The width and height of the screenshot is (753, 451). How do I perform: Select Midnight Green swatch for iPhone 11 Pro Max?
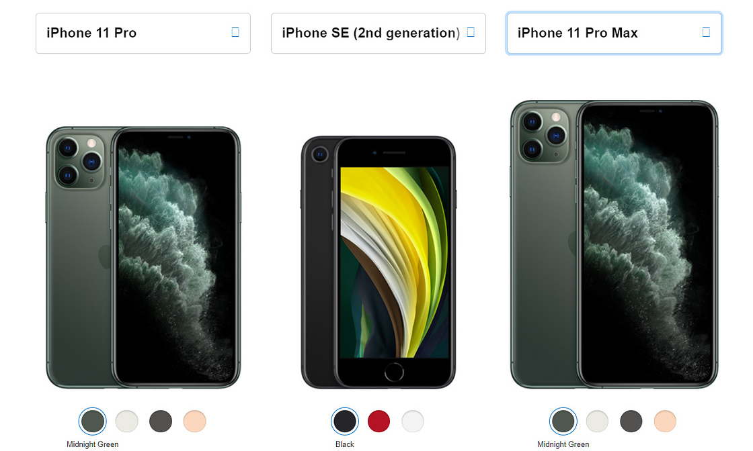pos(563,421)
